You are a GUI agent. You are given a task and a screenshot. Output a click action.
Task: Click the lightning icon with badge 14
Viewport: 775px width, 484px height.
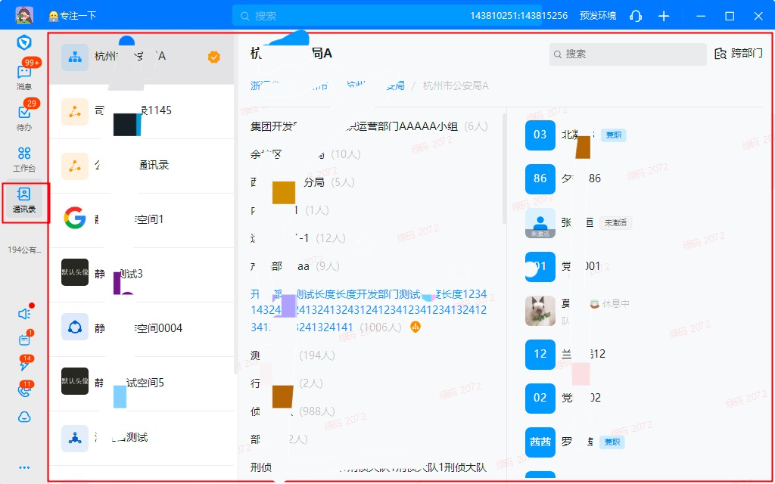click(24, 365)
